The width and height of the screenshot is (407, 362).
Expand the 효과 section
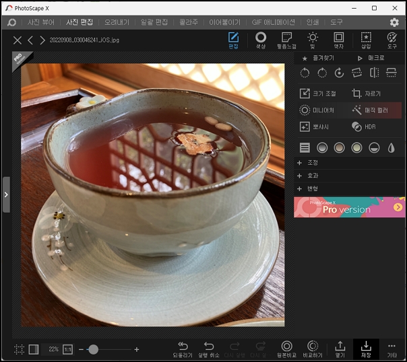(x=349, y=176)
